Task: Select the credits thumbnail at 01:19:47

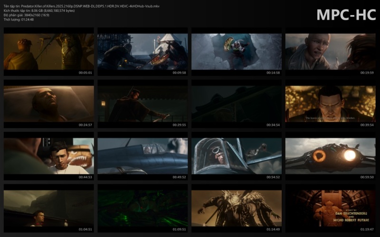Action: tap(330, 208)
